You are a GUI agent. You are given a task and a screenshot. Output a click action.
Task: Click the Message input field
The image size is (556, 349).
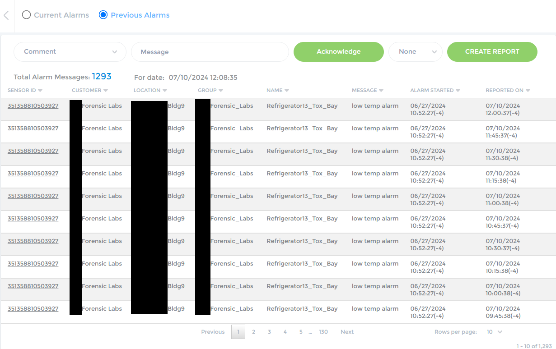[210, 52]
